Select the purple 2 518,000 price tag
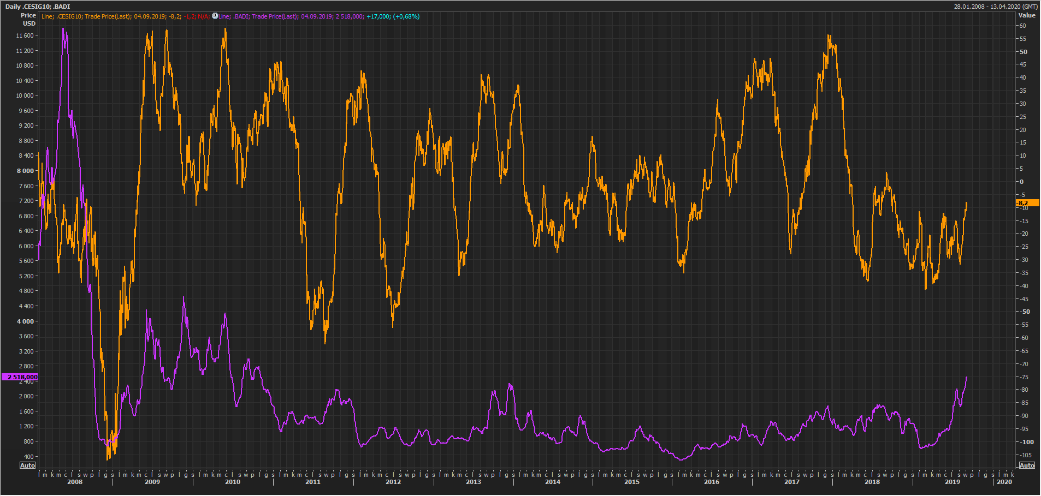1041x496 pixels. coord(20,377)
